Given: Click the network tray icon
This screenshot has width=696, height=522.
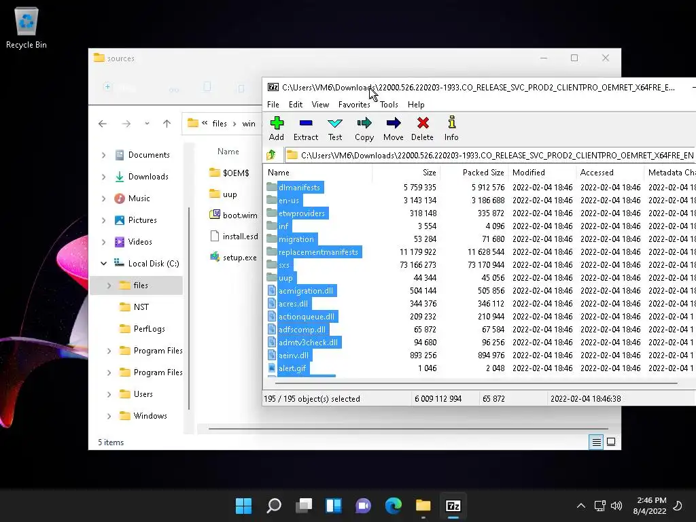Looking at the screenshot, I should tap(600, 506).
